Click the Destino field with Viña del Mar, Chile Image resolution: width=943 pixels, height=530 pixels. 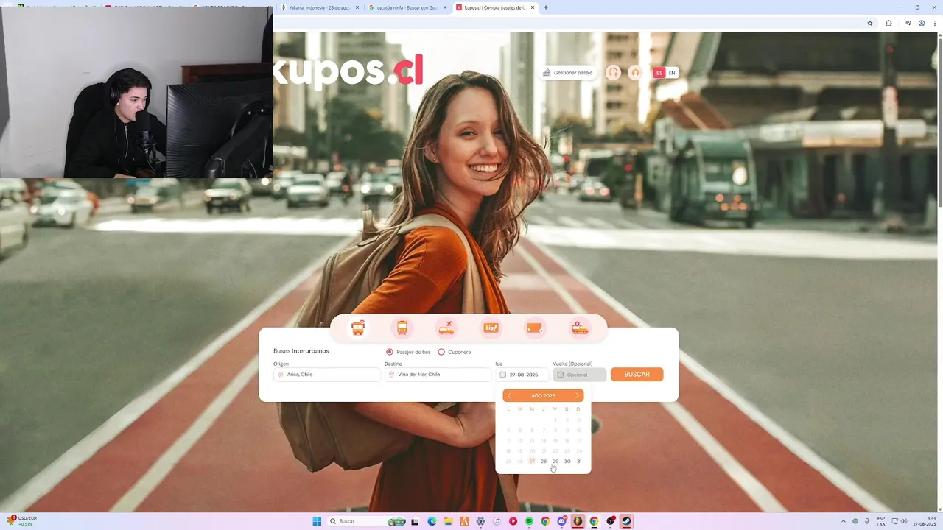[438, 375]
